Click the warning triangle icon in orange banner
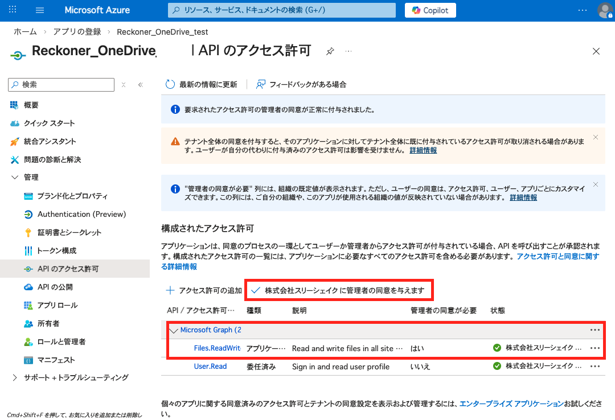 pyautogui.click(x=175, y=142)
